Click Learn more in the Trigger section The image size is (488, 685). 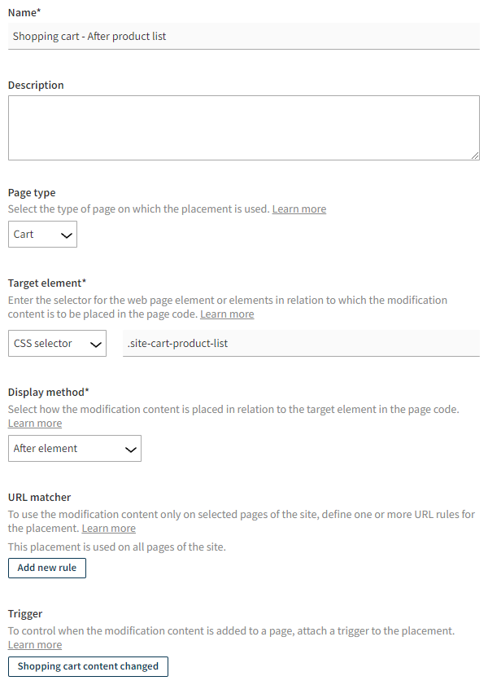pos(34,644)
